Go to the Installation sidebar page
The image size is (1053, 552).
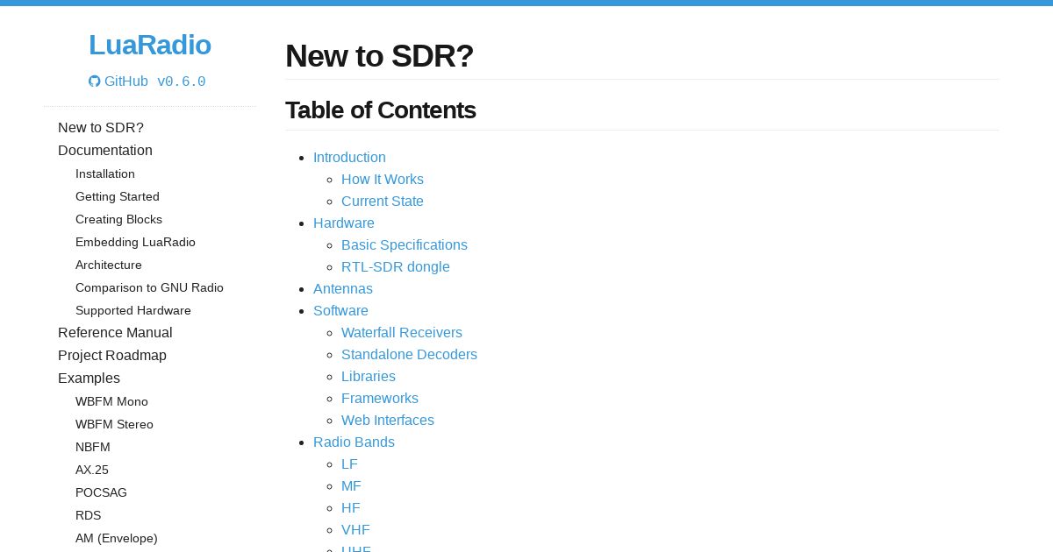tap(105, 174)
